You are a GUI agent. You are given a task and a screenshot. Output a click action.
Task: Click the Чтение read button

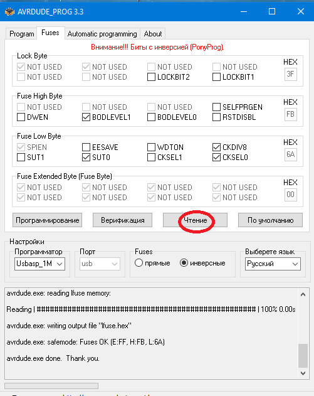point(195,220)
